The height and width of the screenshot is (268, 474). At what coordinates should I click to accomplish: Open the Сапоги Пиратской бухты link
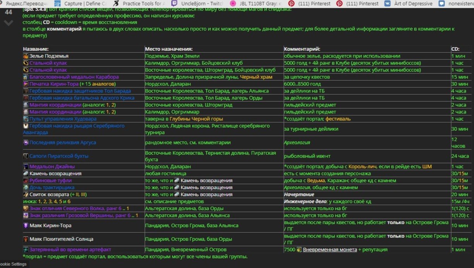(59, 156)
